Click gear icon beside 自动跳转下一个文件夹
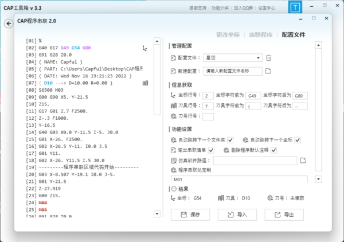Image resolution: width=344 pixels, height=242 pixels. click(174, 140)
